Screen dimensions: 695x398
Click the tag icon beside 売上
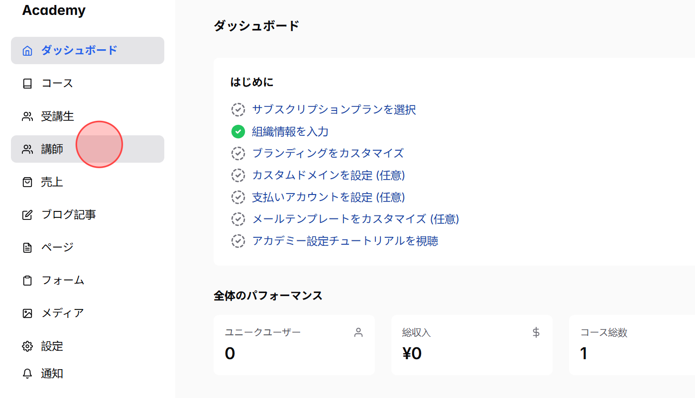coord(27,182)
